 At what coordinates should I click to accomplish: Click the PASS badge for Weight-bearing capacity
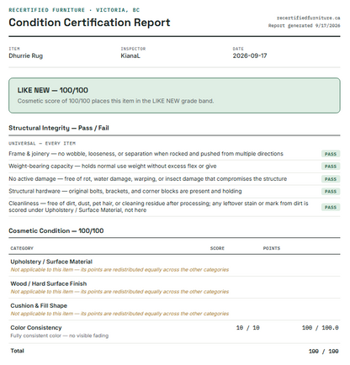click(331, 167)
